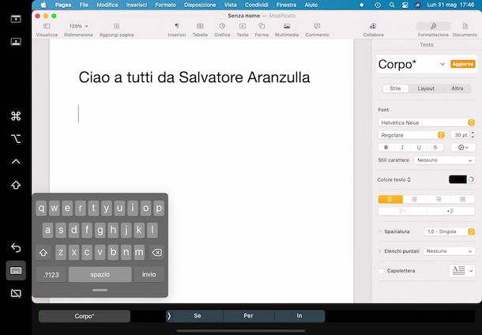The height and width of the screenshot is (335, 482).
Task: Open the Multimedia insert icon
Action: click(x=287, y=26)
